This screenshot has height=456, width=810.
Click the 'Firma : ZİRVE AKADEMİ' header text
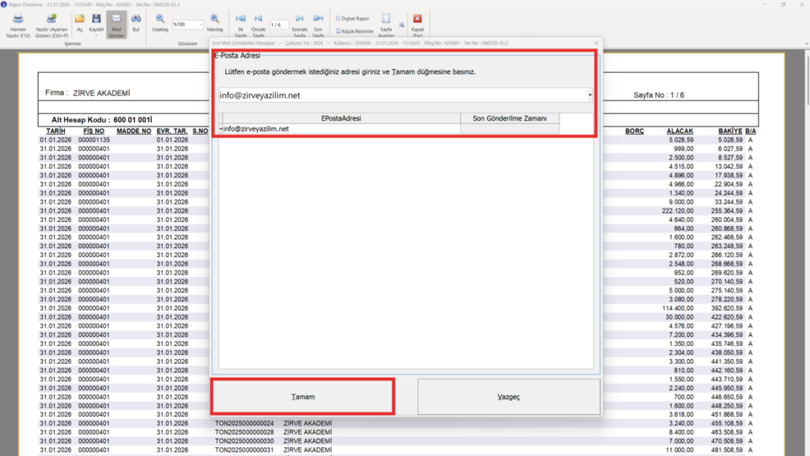pyautogui.click(x=87, y=92)
